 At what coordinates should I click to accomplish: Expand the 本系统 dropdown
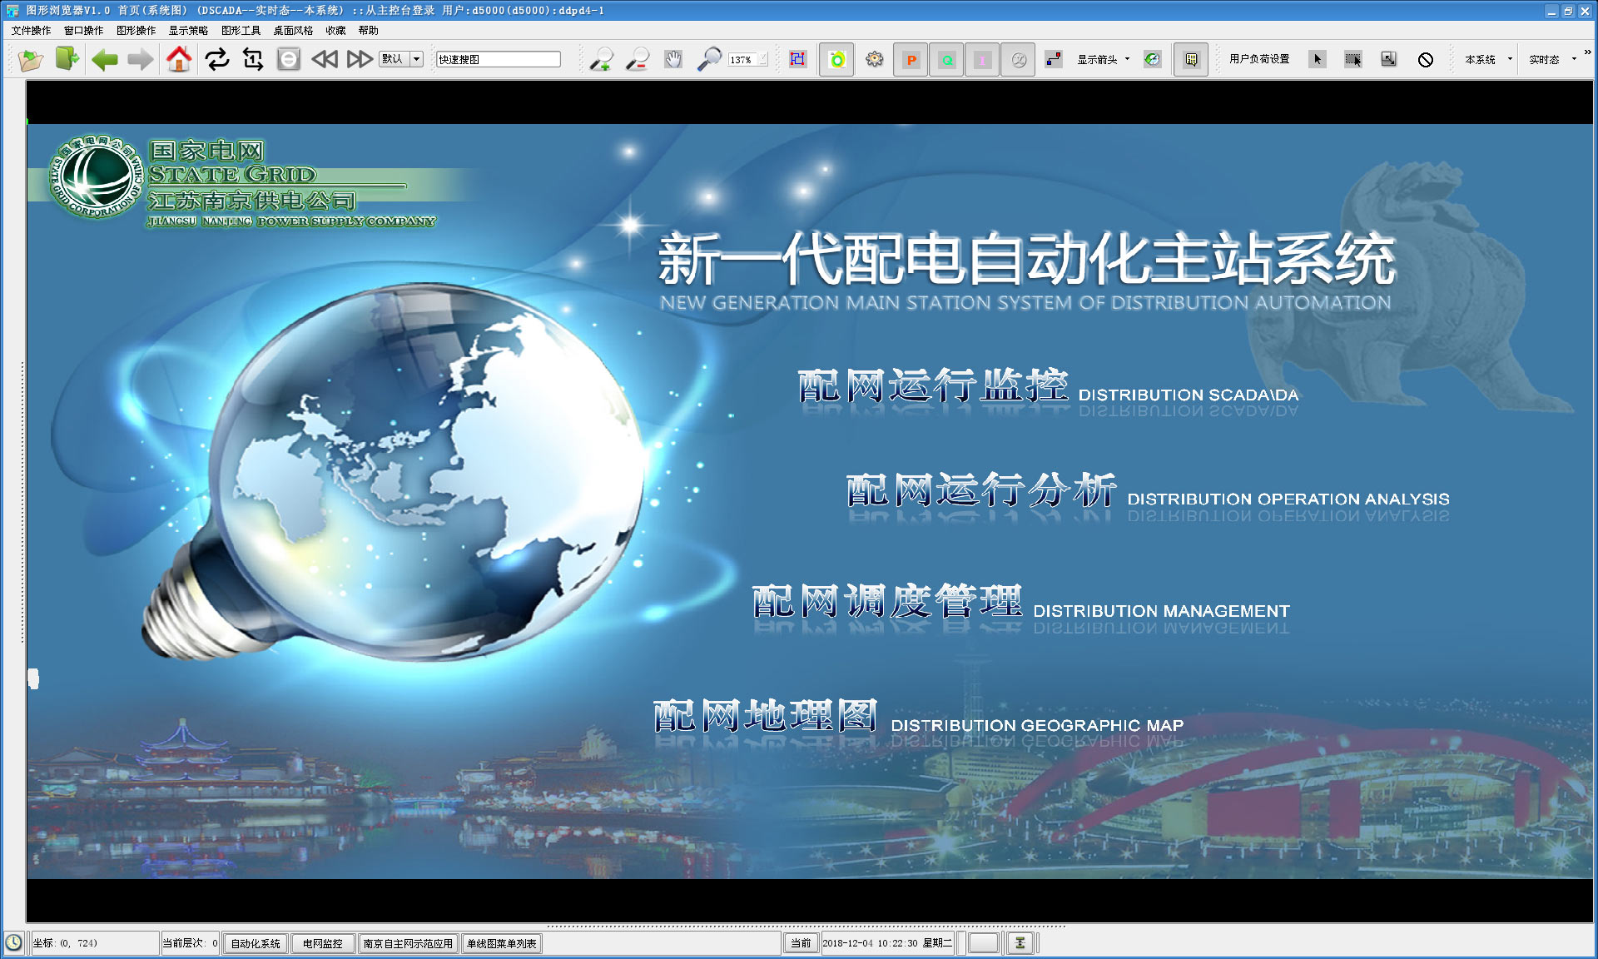(x=1510, y=59)
